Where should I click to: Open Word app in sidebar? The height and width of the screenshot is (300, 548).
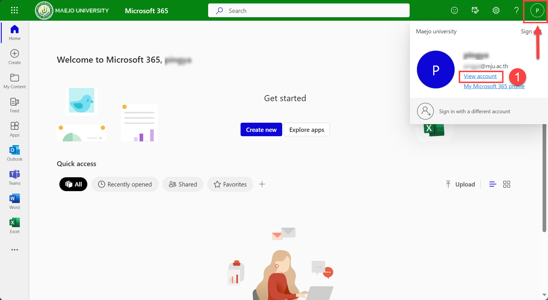click(x=15, y=201)
